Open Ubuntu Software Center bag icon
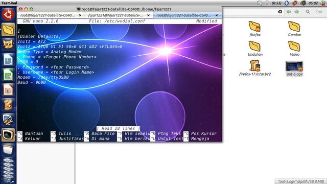Image resolution: width=327 pixels, height=184 pixels. (x=8, y=105)
